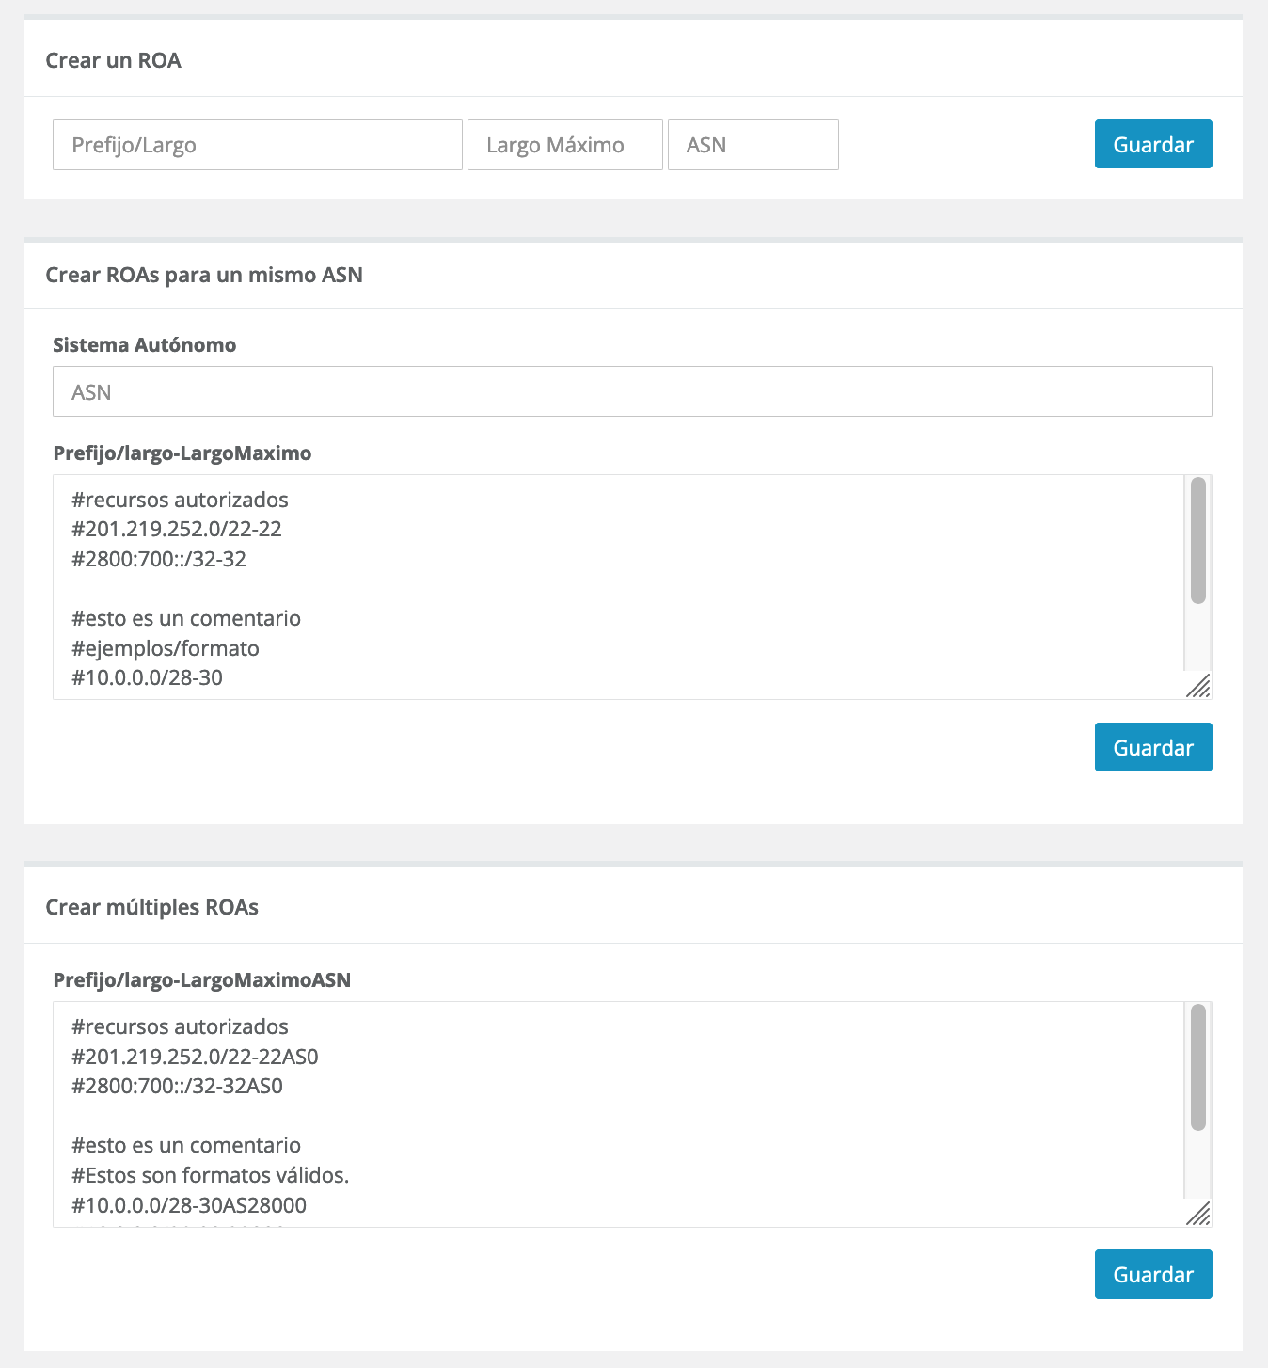Grab the resize handle of the Prefijo/largo-LargoMaximoASN textarea
1268x1368 pixels.
[1198, 1214]
